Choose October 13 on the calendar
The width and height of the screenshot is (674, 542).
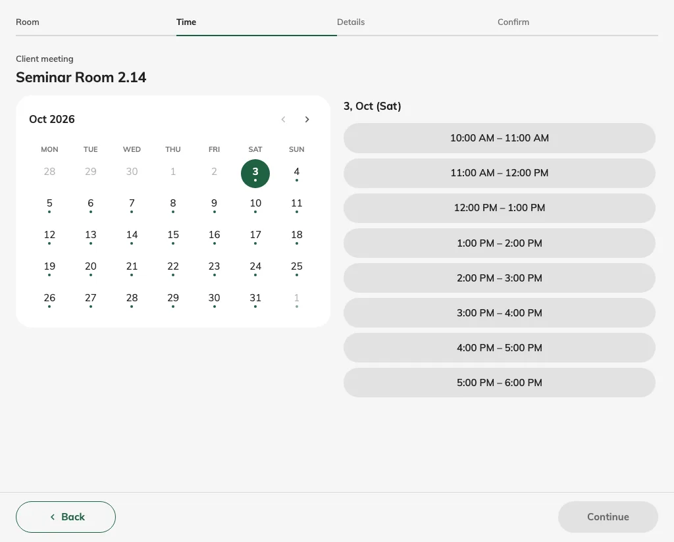(91, 237)
